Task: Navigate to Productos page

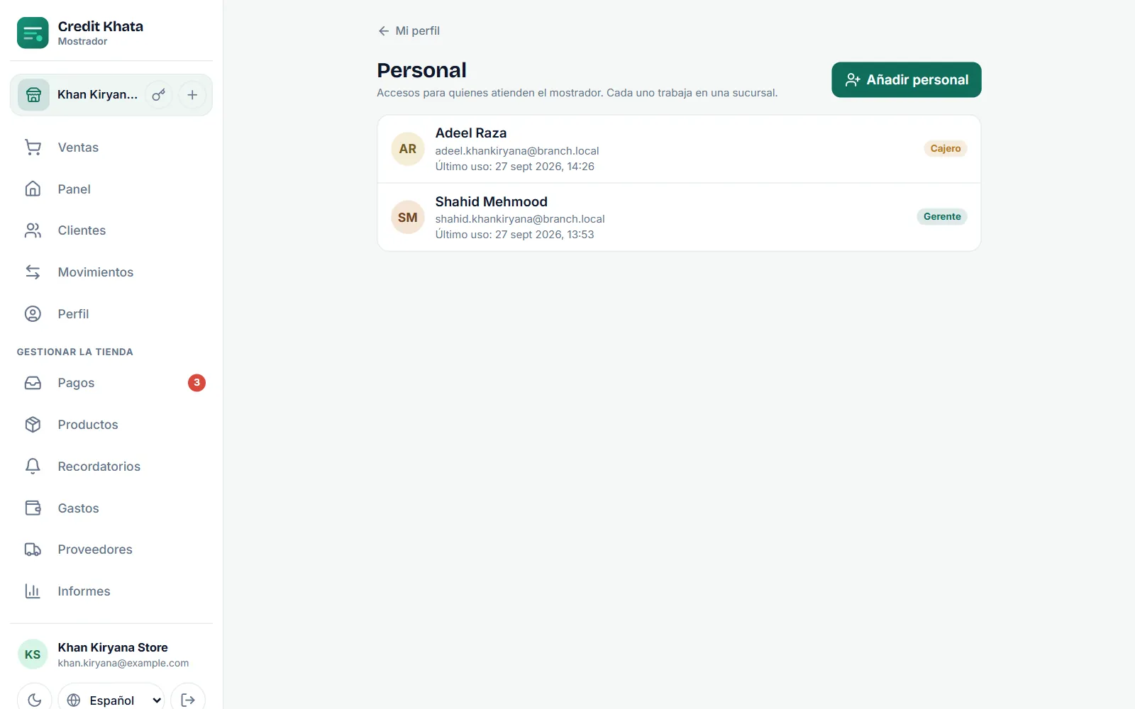Action: [x=111, y=425]
